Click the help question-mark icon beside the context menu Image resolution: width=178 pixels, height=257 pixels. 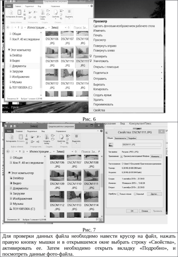(x=92, y=6)
